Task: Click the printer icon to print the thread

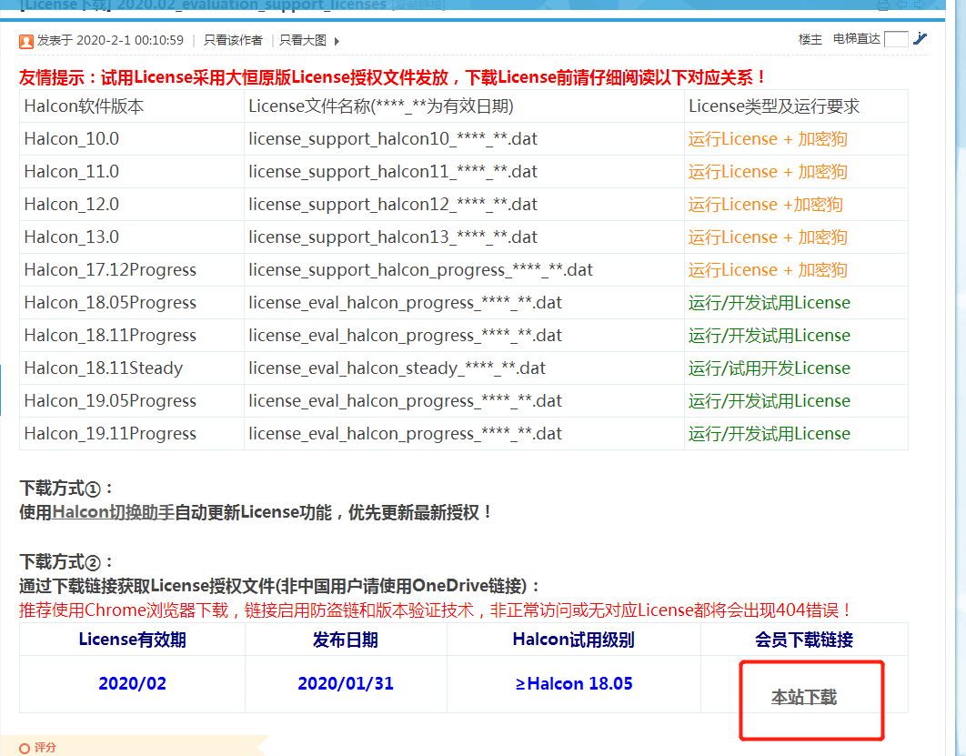Action: click(882, 5)
